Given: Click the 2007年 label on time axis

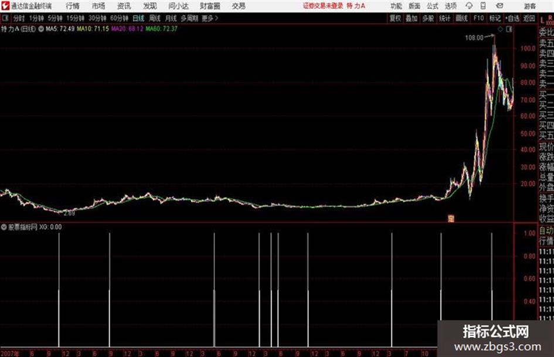Looking at the screenshot, I should click(10, 353).
